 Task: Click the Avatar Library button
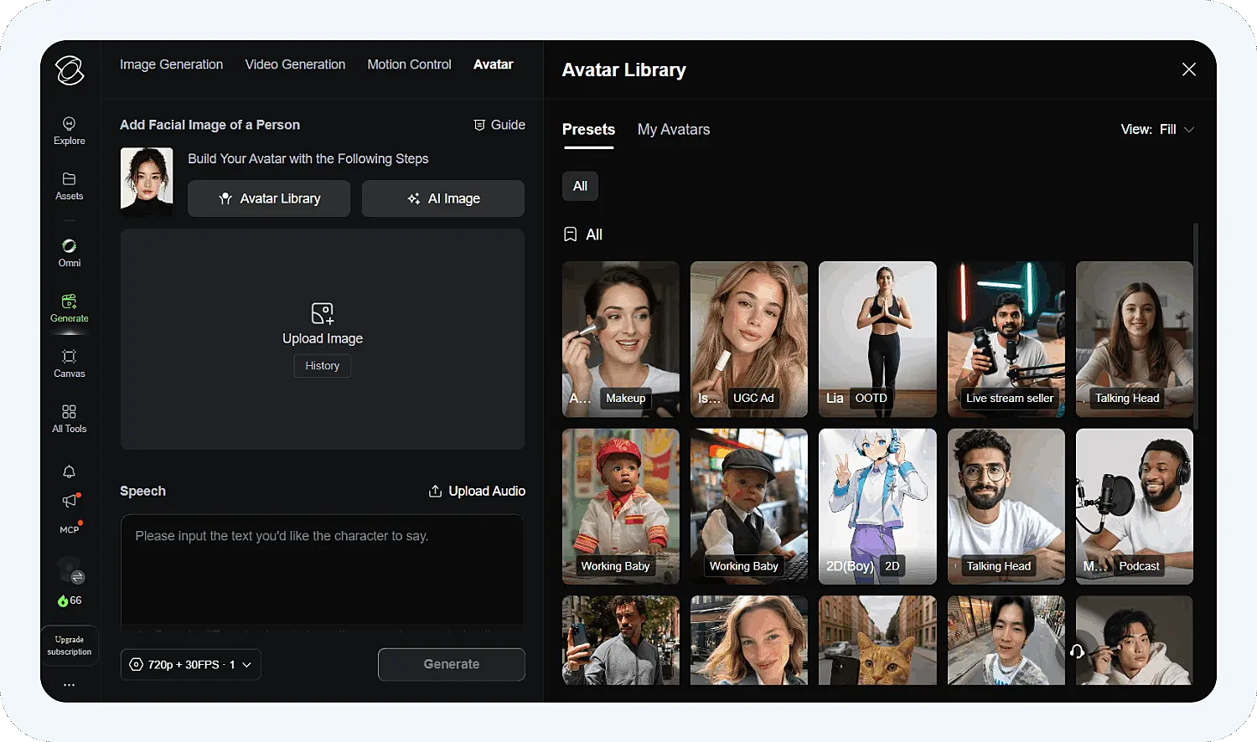coord(269,198)
